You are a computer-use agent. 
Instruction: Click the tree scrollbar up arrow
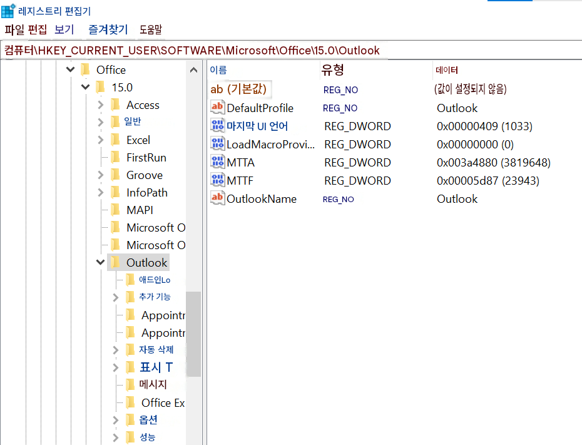coord(193,69)
